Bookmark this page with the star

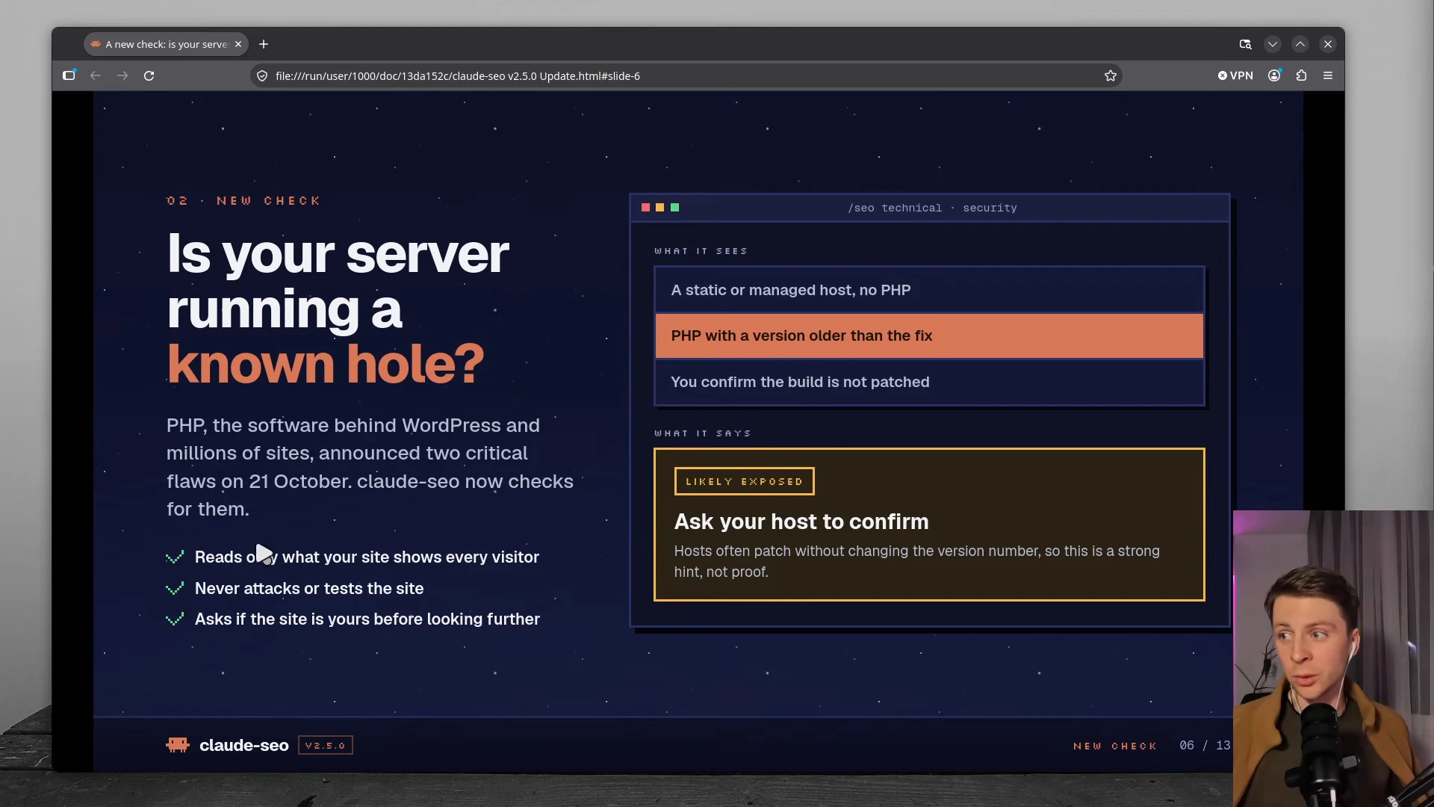pos(1111,75)
